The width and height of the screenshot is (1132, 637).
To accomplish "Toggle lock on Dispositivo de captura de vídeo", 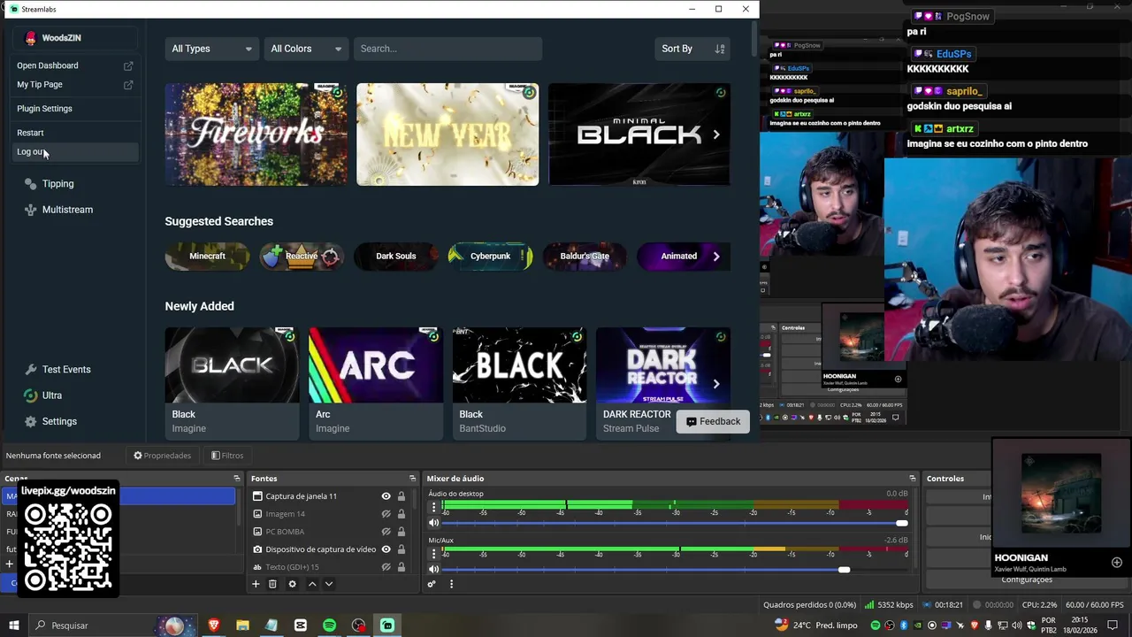I will point(401,549).
